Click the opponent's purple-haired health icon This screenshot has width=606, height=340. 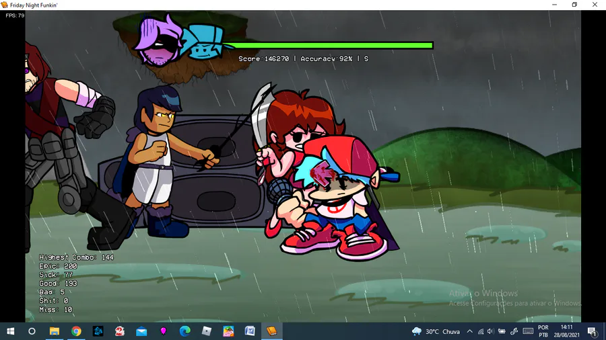(158, 42)
